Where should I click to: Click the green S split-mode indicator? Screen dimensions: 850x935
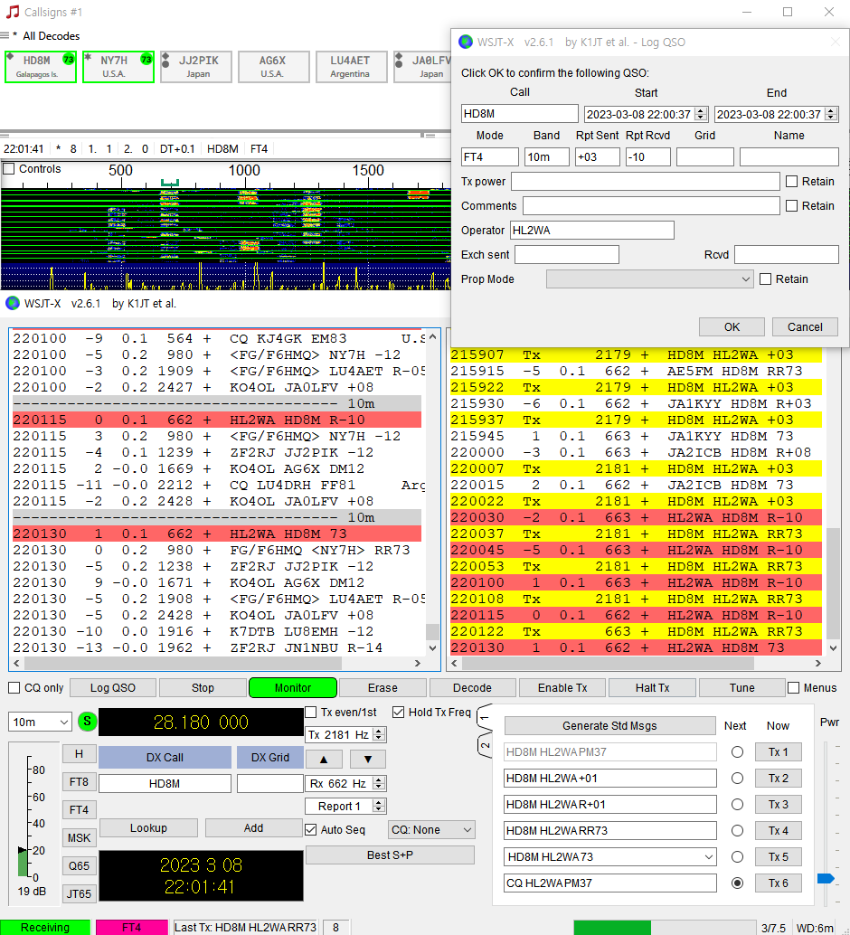point(87,722)
